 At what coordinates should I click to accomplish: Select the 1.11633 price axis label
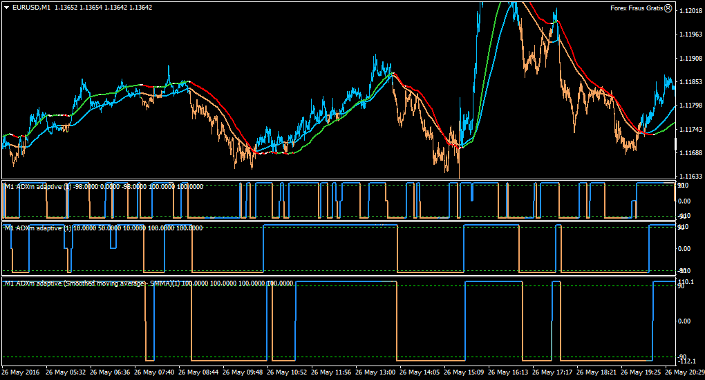click(x=690, y=177)
